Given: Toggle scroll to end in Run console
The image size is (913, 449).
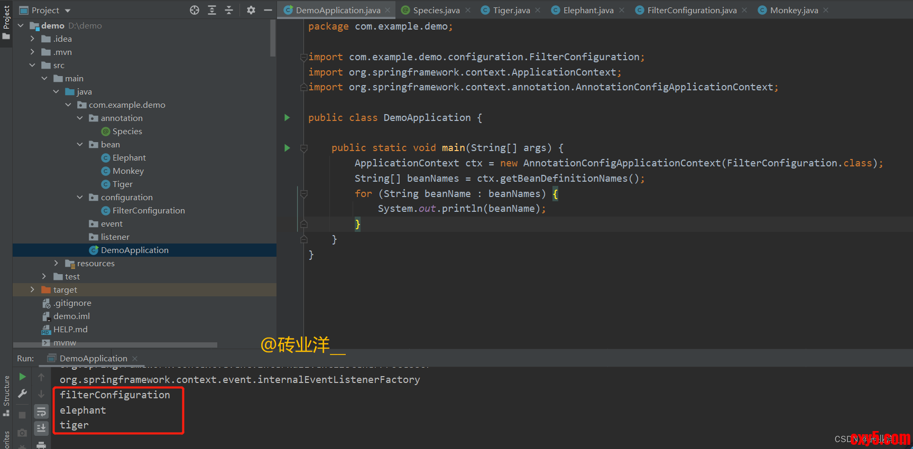Looking at the screenshot, I should pyautogui.click(x=41, y=428).
